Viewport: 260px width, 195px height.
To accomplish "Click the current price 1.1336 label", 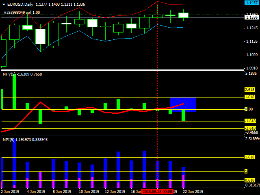I will (252, 17).
